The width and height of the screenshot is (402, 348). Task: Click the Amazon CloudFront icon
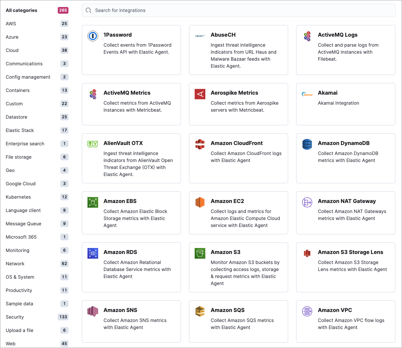point(200,144)
